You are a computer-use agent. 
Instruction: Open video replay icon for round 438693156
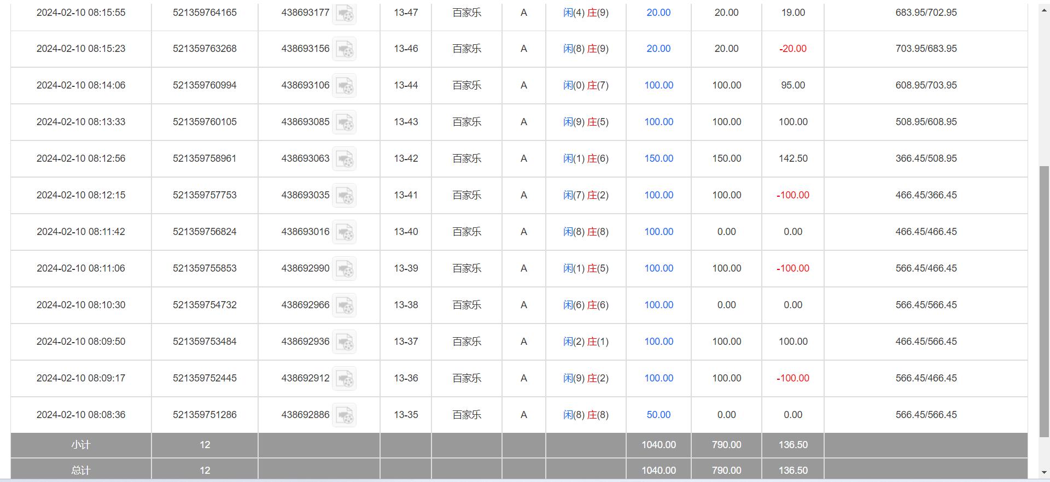pos(345,49)
